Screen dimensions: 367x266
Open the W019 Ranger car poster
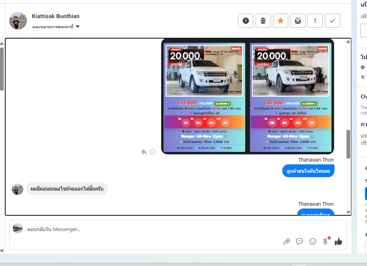[x=291, y=97]
